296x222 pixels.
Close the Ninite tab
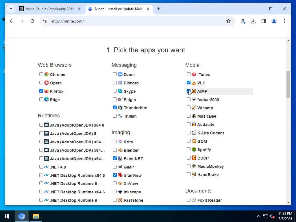click(x=148, y=9)
